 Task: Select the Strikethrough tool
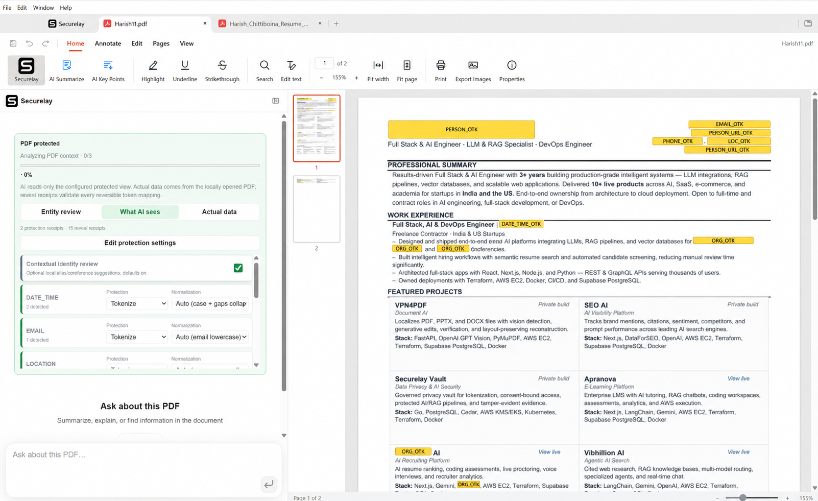(x=222, y=70)
